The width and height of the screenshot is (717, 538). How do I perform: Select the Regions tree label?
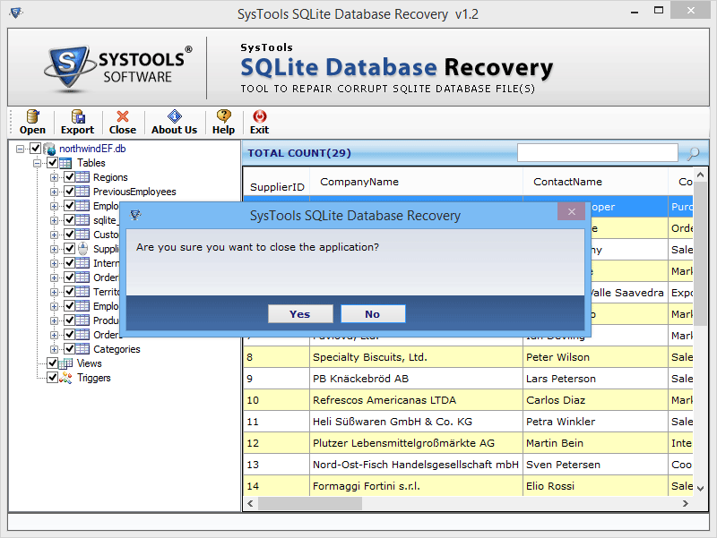point(110,177)
